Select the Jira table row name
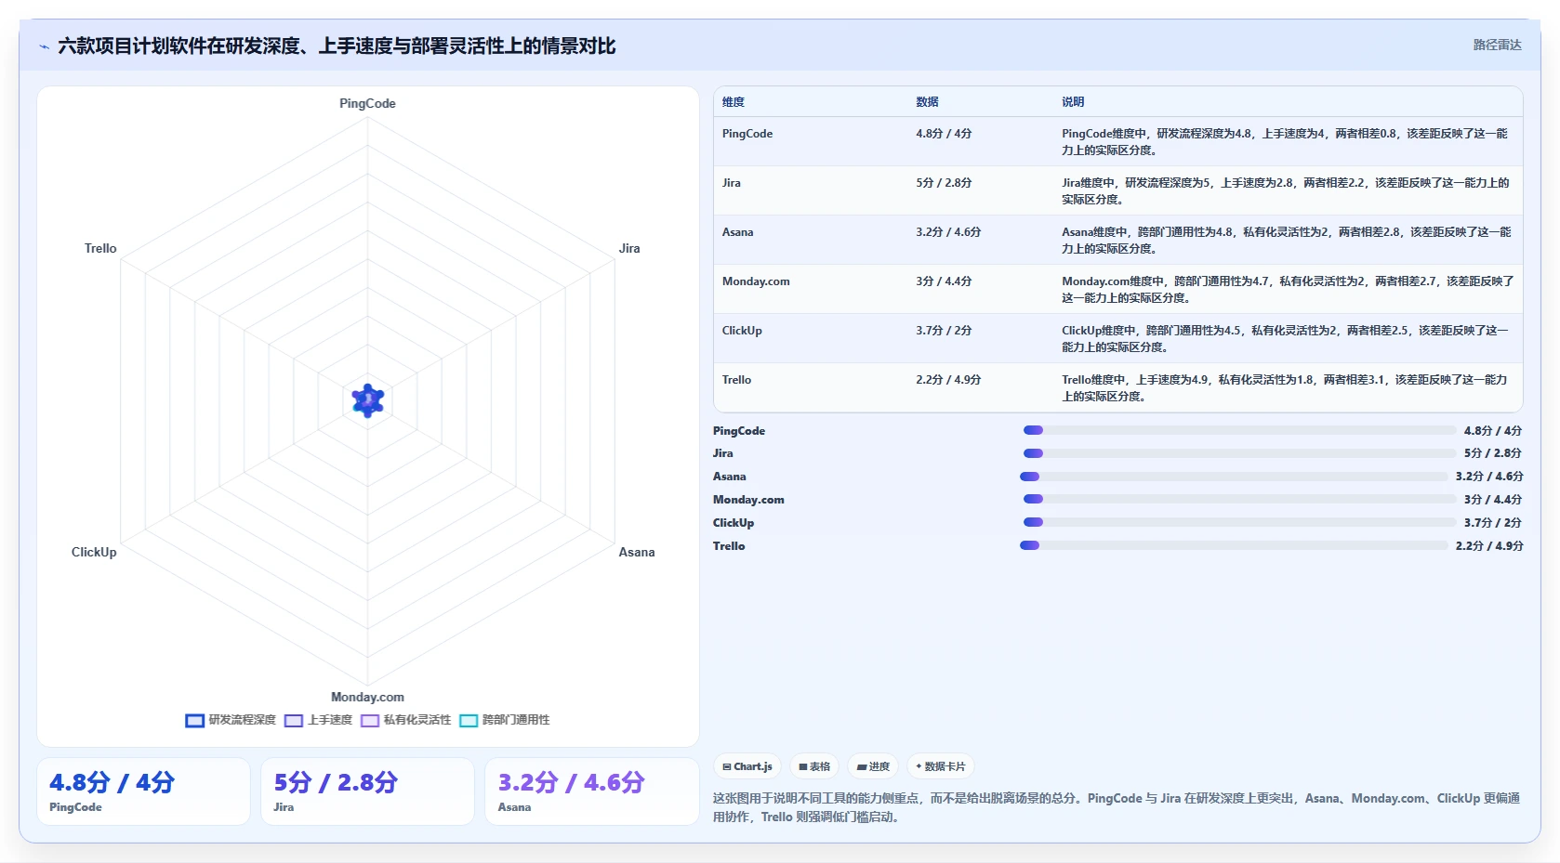The image size is (1560, 863). (732, 183)
